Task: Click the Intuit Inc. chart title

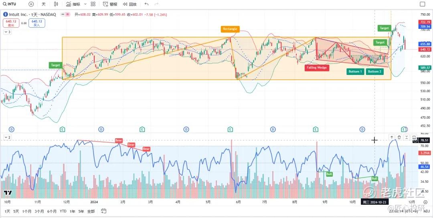Action: (32, 14)
